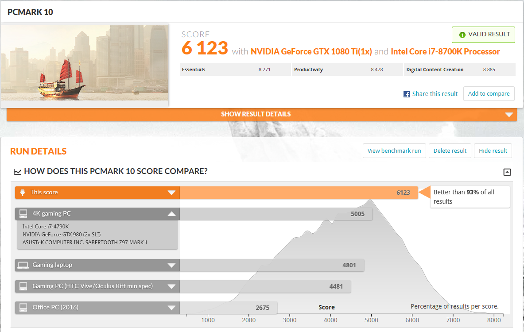Expand the Gaming laptop row
The image size is (524, 332).
pos(171,265)
